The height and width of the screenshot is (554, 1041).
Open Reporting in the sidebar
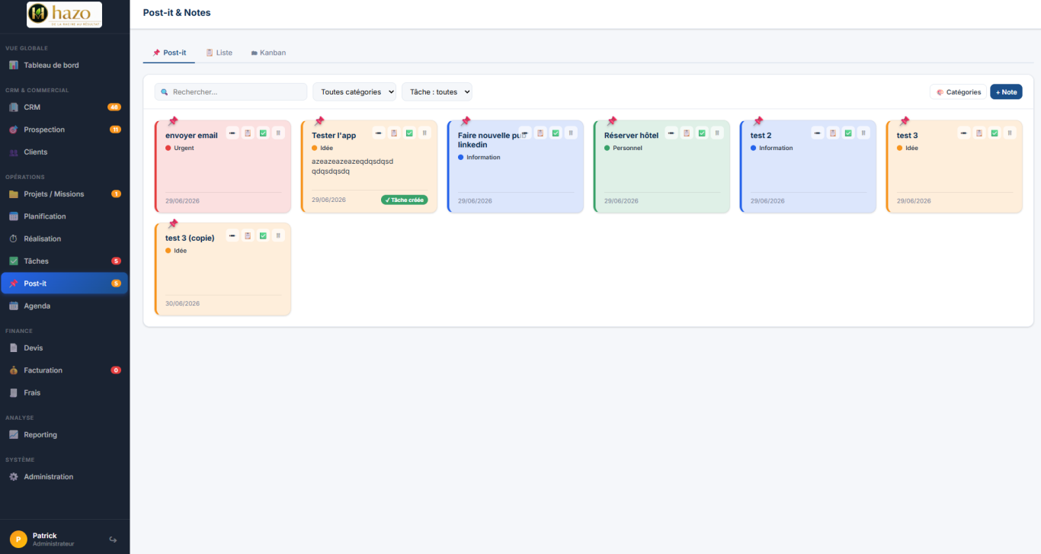tap(65, 434)
